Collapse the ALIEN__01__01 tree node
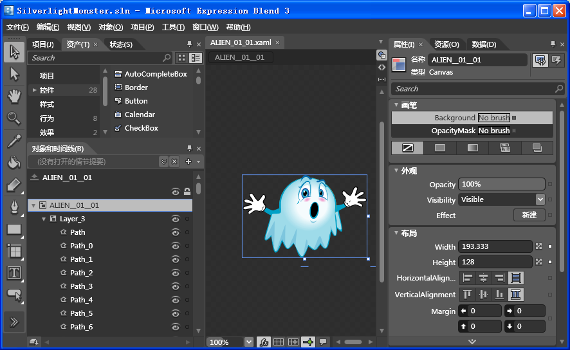Screen dimensions: 570x350 pyautogui.click(x=33, y=205)
